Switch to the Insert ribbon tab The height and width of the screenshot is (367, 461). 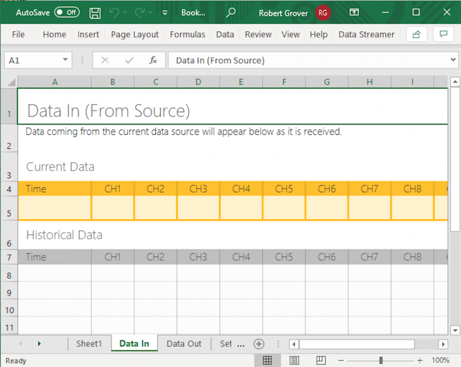pyautogui.click(x=88, y=34)
